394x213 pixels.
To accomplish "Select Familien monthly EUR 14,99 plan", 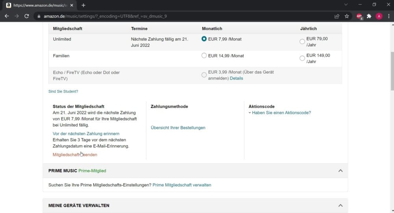I will (204, 56).
